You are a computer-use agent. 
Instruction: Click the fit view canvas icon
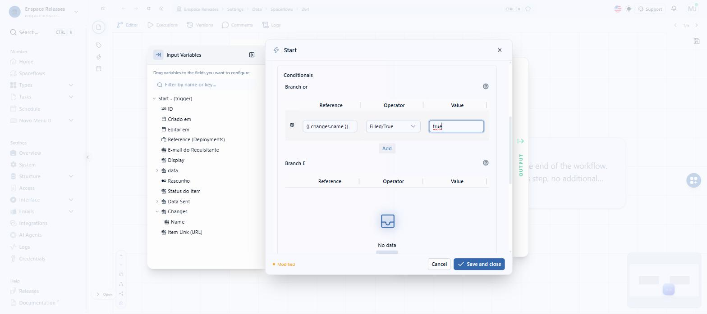tap(121, 274)
